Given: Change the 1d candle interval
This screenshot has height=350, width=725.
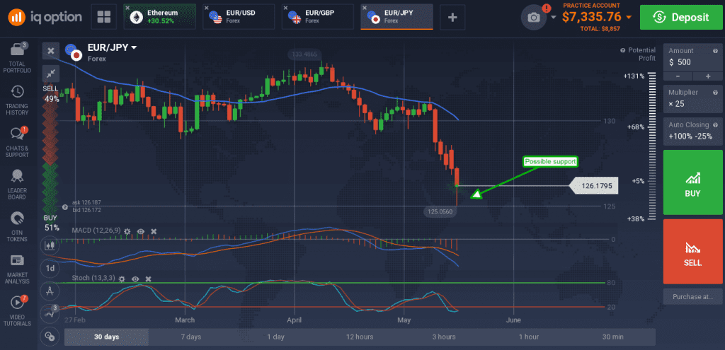Looking at the screenshot, I should coord(50,268).
